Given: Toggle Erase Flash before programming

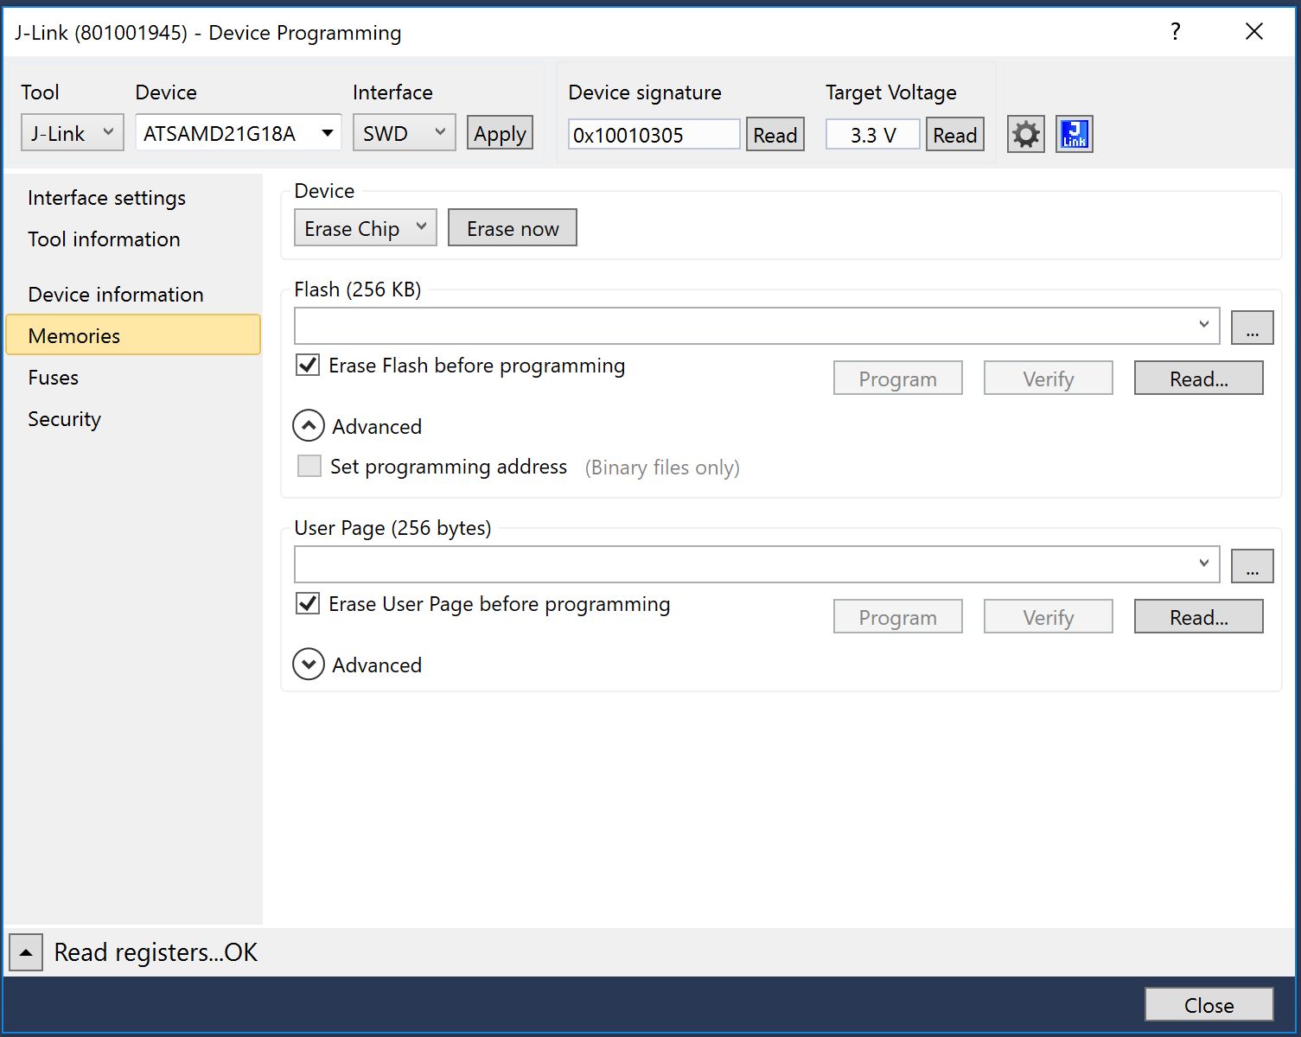Looking at the screenshot, I should tap(308, 365).
